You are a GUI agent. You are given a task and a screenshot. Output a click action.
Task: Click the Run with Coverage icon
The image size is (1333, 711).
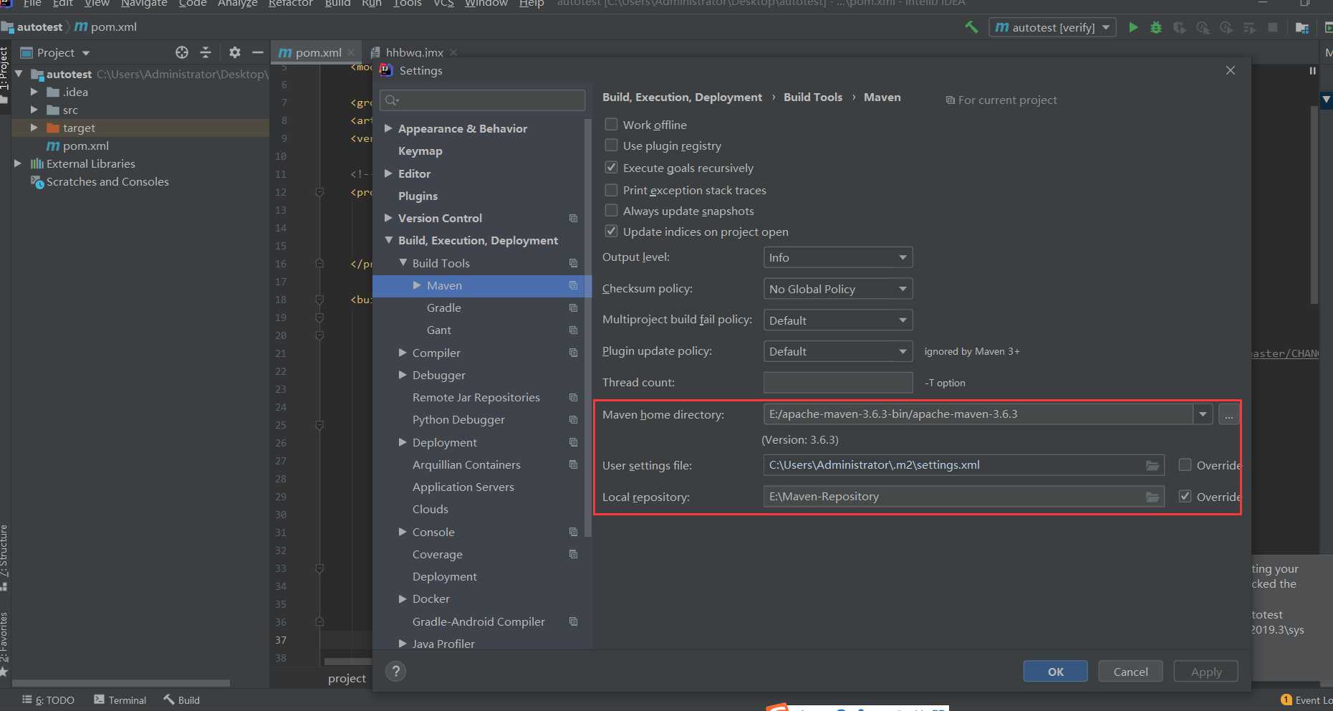[1179, 27]
